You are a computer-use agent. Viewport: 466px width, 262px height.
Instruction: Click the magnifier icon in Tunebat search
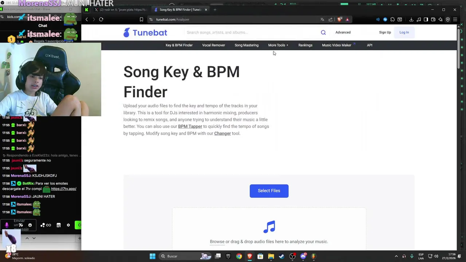[x=323, y=32]
